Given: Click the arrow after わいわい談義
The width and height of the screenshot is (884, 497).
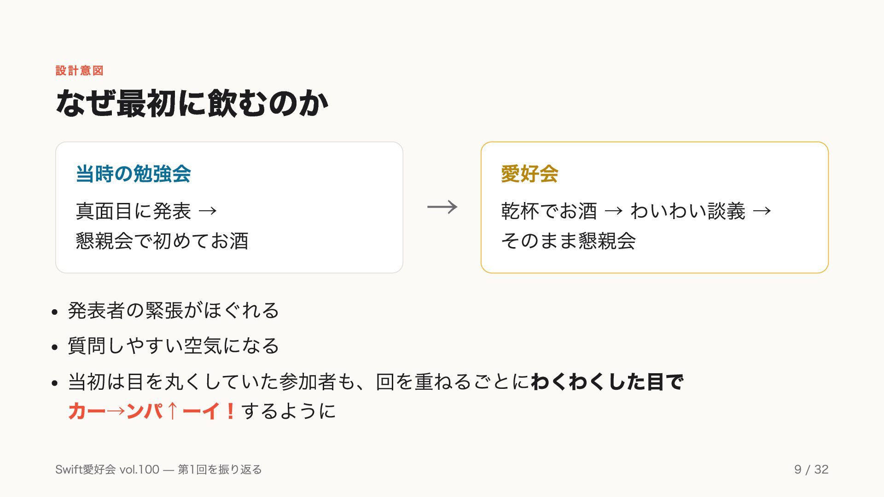Looking at the screenshot, I should click(762, 211).
